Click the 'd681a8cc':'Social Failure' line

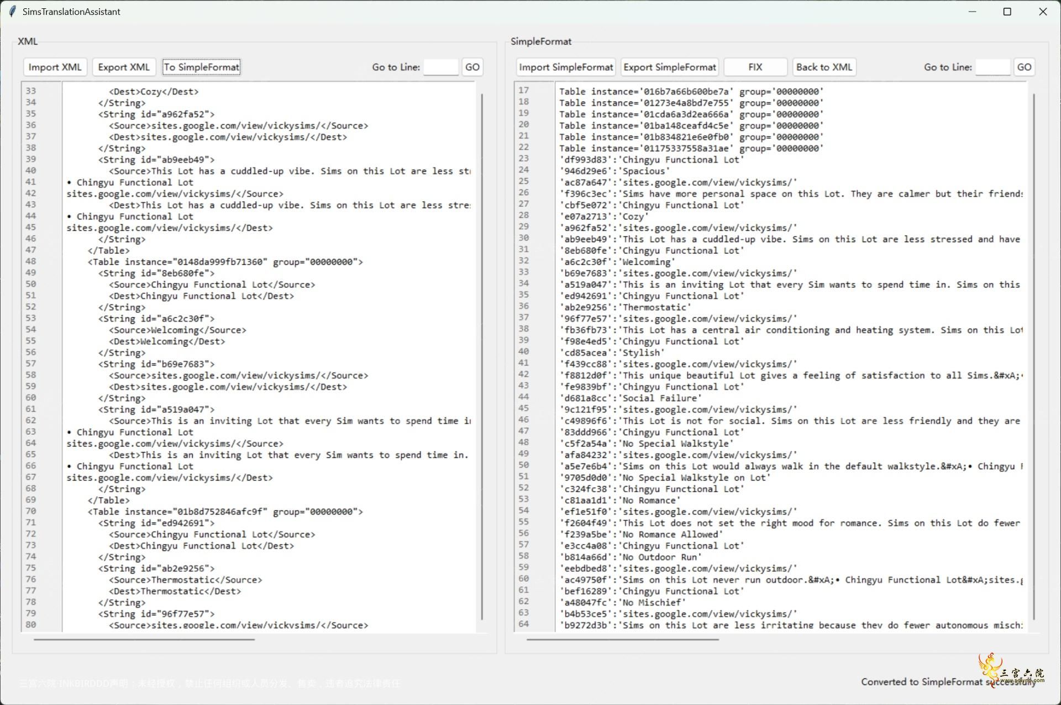click(x=631, y=398)
